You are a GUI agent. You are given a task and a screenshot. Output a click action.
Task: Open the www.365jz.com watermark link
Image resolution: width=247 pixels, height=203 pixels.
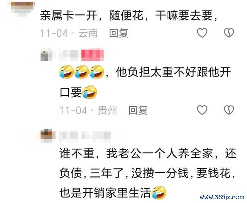click(x=222, y=197)
